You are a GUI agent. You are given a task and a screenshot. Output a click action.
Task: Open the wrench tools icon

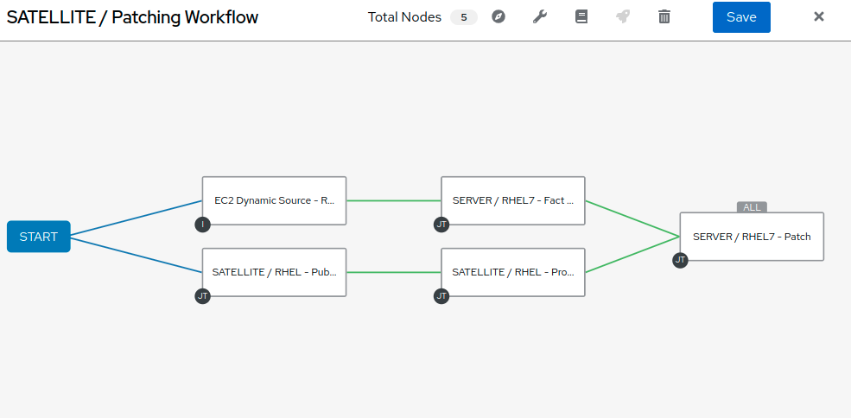pyautogui.click(x=539, y=17)
